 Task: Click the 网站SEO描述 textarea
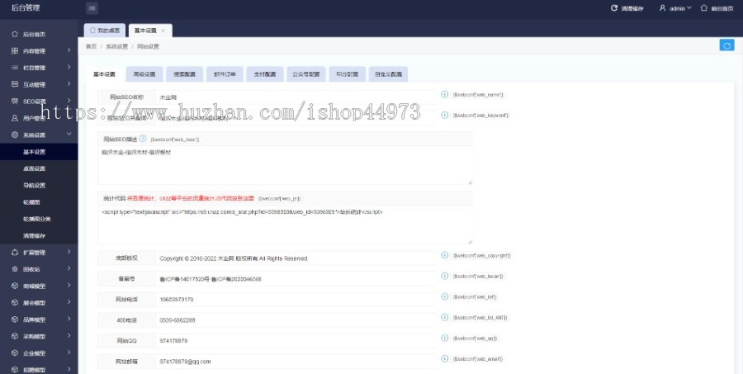click(285, 165)
